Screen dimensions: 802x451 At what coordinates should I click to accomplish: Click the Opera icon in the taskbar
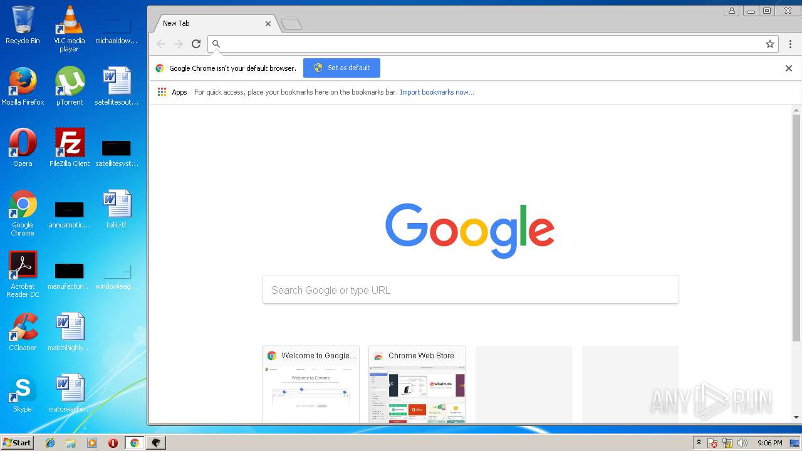[x=113, y=443]
